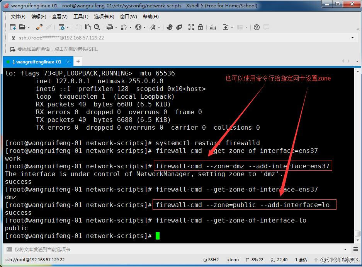Click the ssh://root@192.168.57.129:22 status text
The image size is (362, 267).
[x=35, y=260]
